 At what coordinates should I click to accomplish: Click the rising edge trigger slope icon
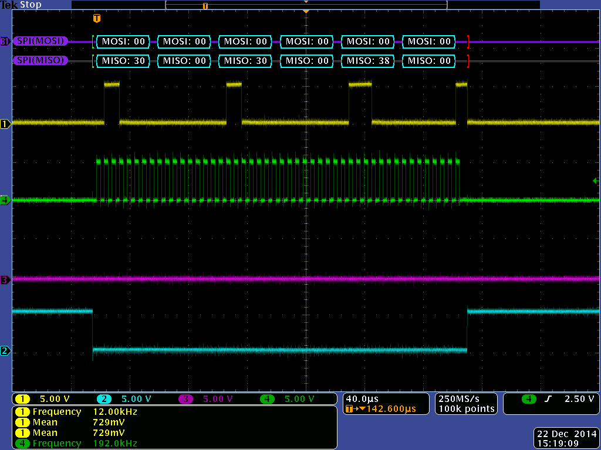tap(548, 399)
